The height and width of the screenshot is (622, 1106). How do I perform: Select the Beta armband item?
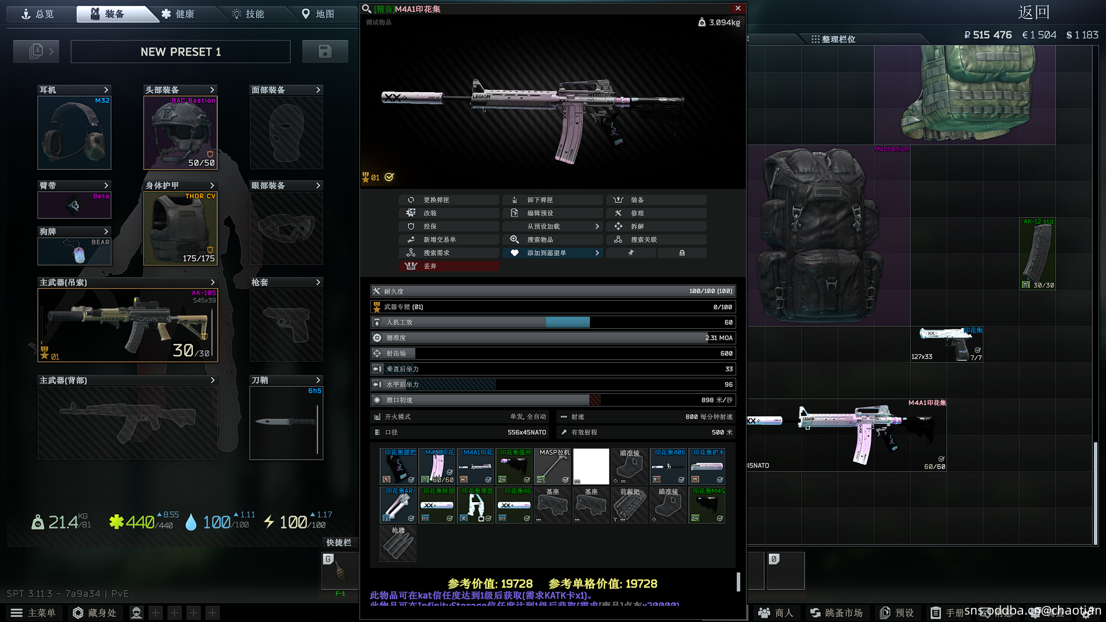click(74, 205)
